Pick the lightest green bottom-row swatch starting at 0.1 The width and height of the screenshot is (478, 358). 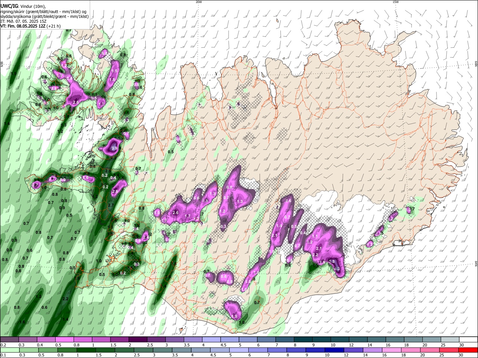9,350
